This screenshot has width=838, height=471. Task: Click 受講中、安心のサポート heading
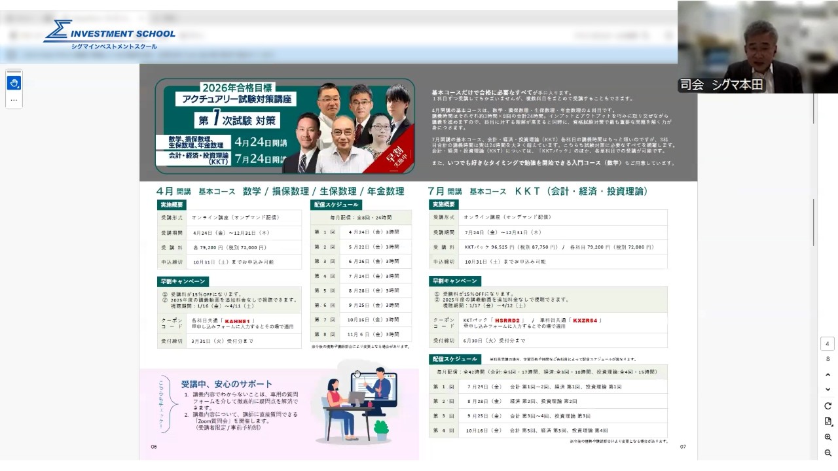tap(227, 384)
